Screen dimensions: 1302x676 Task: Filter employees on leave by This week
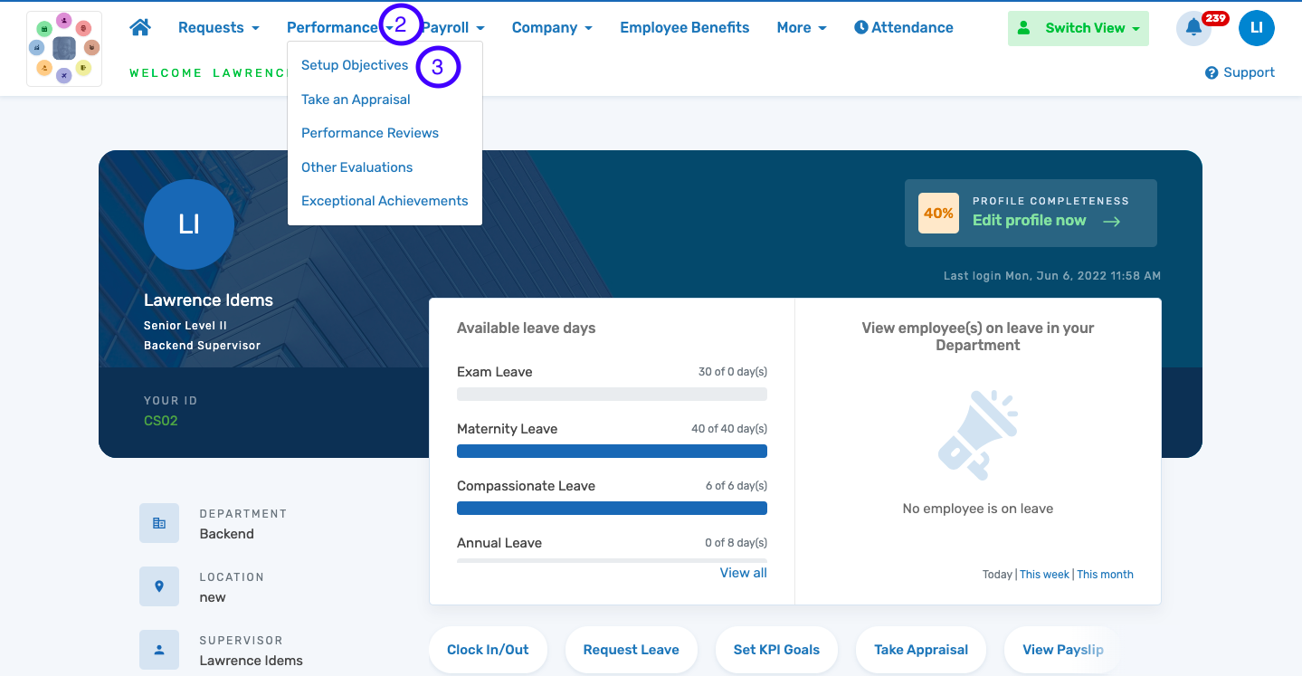1044,574
